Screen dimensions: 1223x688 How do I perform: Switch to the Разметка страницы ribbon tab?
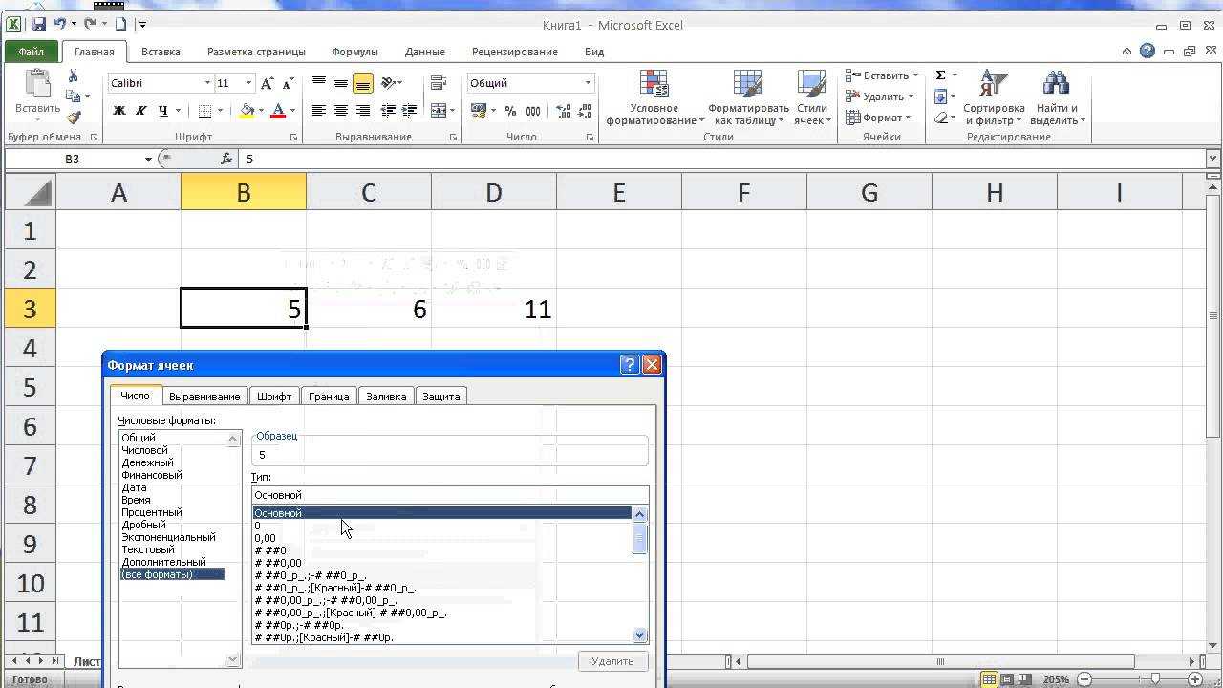(x=256, y=52)
